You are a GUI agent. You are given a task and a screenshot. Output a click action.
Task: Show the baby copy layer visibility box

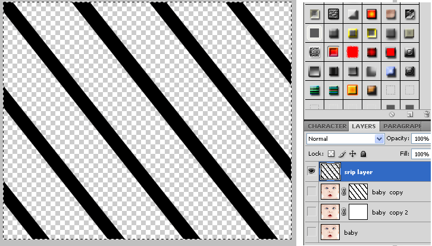[312, 191]
